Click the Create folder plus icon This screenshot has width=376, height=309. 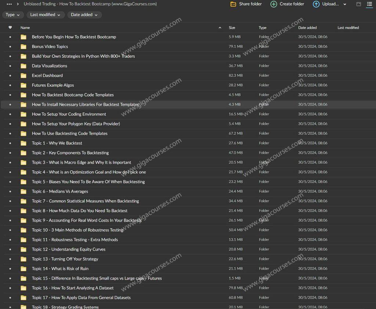tap(274, 4)
